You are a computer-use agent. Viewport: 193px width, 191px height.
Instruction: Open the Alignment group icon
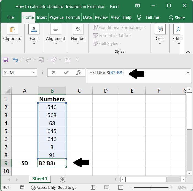click(x=56, y=29)
